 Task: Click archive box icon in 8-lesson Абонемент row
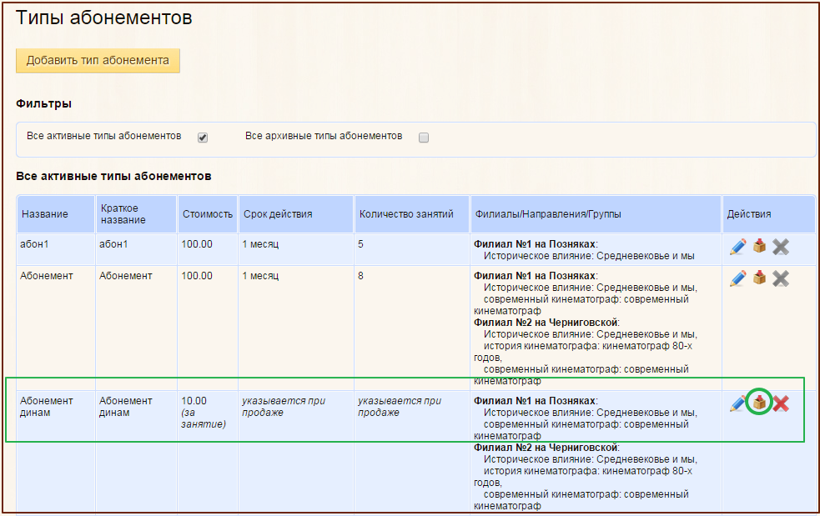pos(759,278)
